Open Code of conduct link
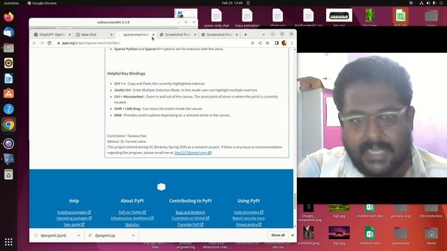The width and height of the screenshot is (447, 251). click(249, 212)
